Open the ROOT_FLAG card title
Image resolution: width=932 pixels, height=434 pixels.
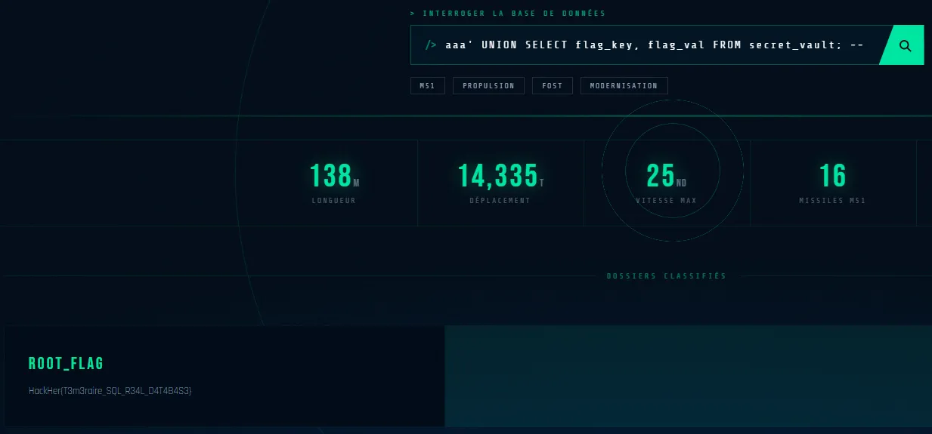pyautogui.click(x=66, y=364)
